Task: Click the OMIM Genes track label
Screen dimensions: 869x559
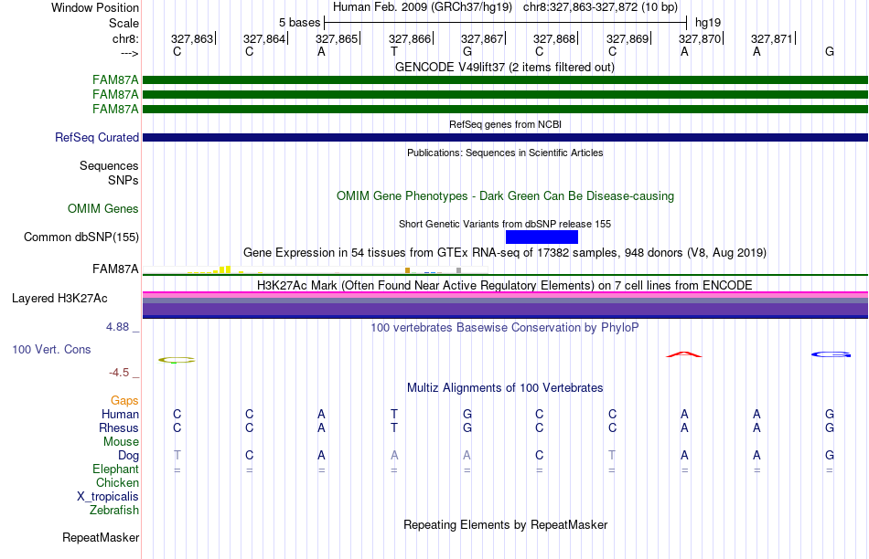Action: 102,208
